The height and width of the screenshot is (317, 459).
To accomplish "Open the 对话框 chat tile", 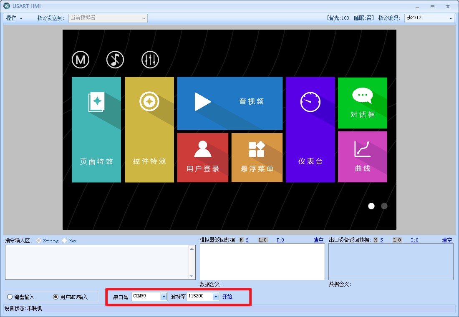I will [362, 103].
